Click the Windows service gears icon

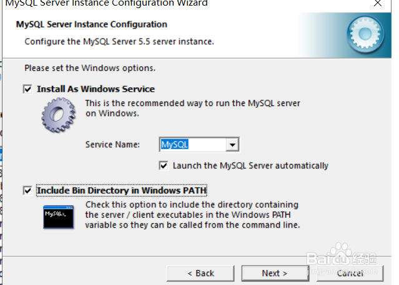(58, 115)
